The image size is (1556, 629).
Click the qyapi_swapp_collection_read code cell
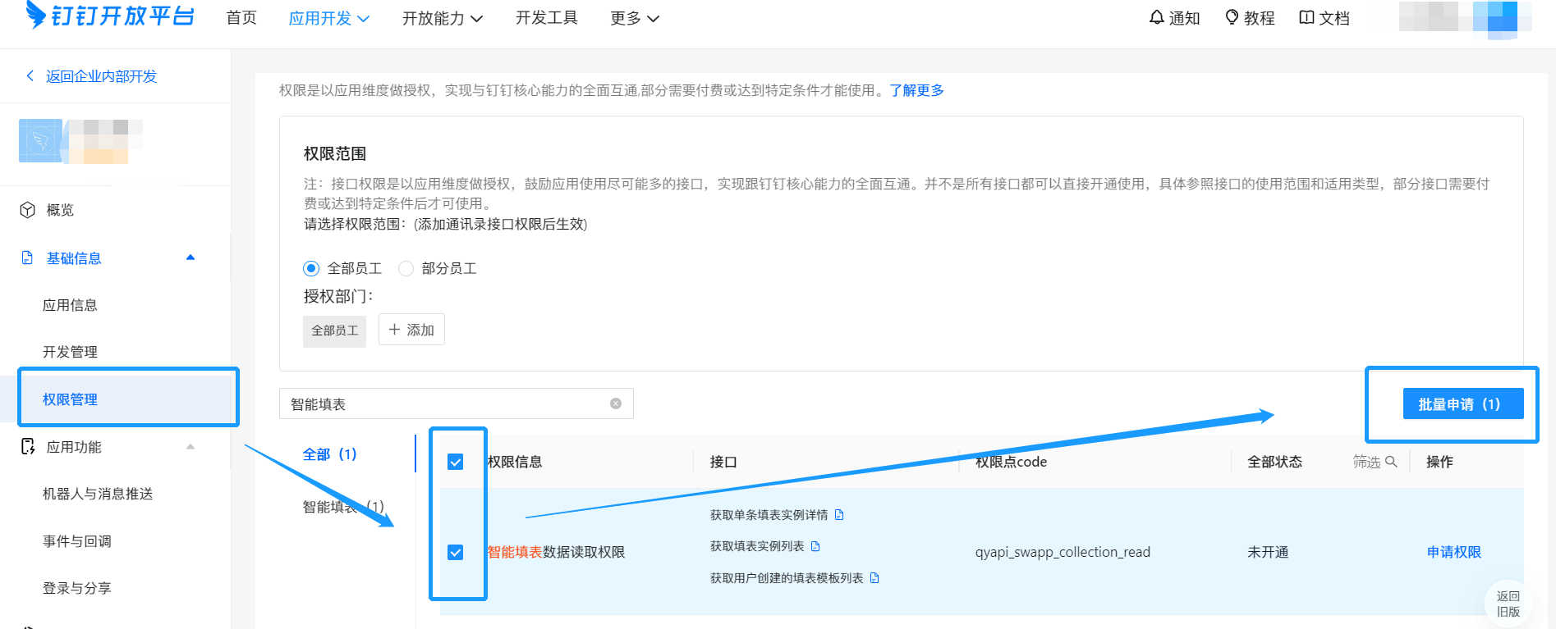tap(1063, 552)
